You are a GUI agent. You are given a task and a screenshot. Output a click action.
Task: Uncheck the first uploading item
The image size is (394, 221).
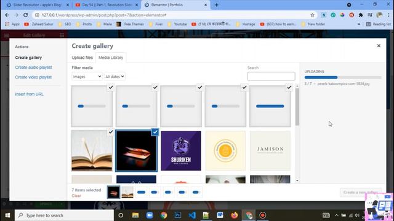pyautogui.click(x=111, y=87)
